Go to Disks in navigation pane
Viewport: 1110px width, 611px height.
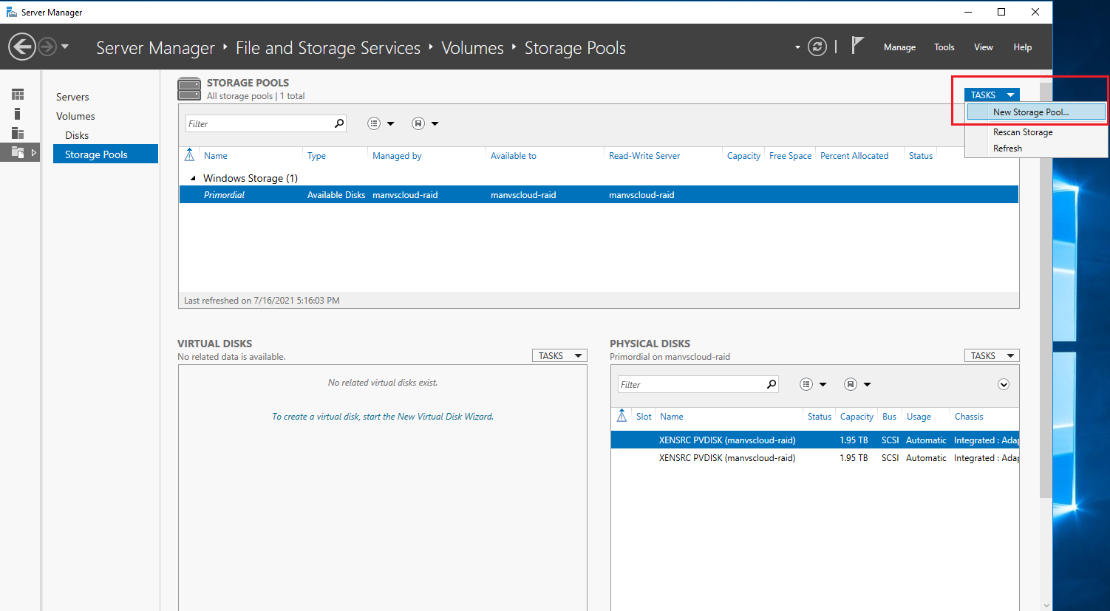(77, 135)
